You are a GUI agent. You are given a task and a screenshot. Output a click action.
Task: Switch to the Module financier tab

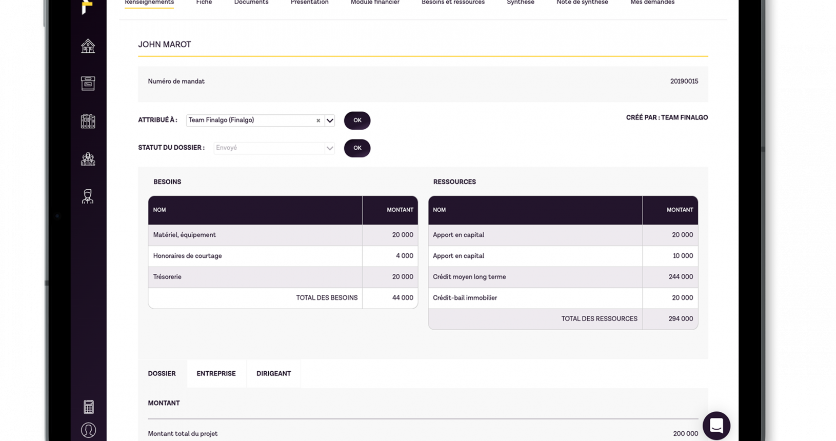[375, 3]
